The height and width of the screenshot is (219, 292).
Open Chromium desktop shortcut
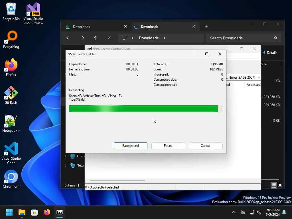(x=11, y=179)
